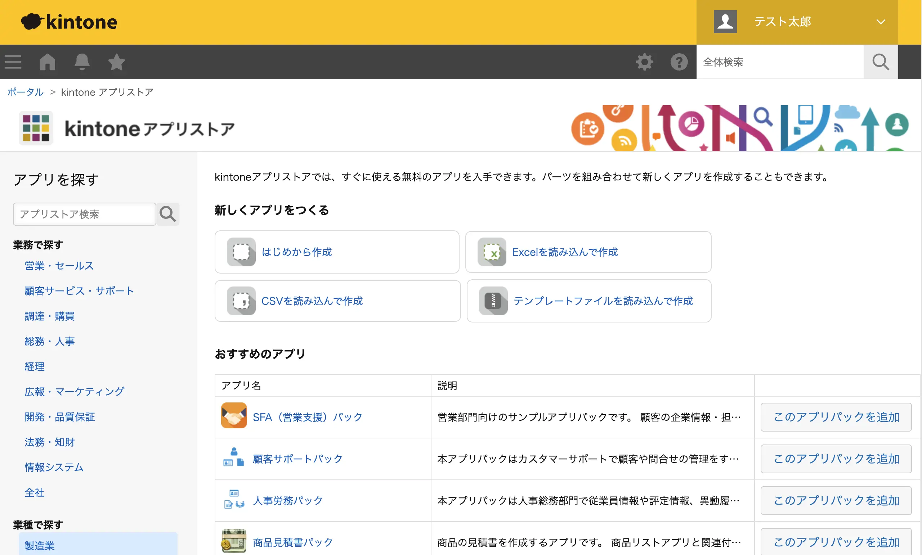Click the はじめから作成 dashed square icon
922x555 pixels.
(x=241, y=252)
